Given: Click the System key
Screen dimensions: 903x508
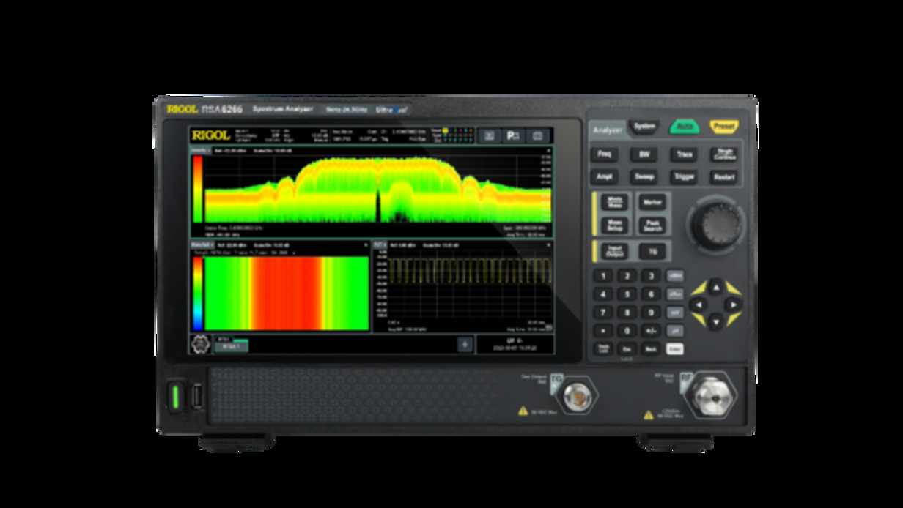Looking at the screenshot, I should click(x=644, y=127).
